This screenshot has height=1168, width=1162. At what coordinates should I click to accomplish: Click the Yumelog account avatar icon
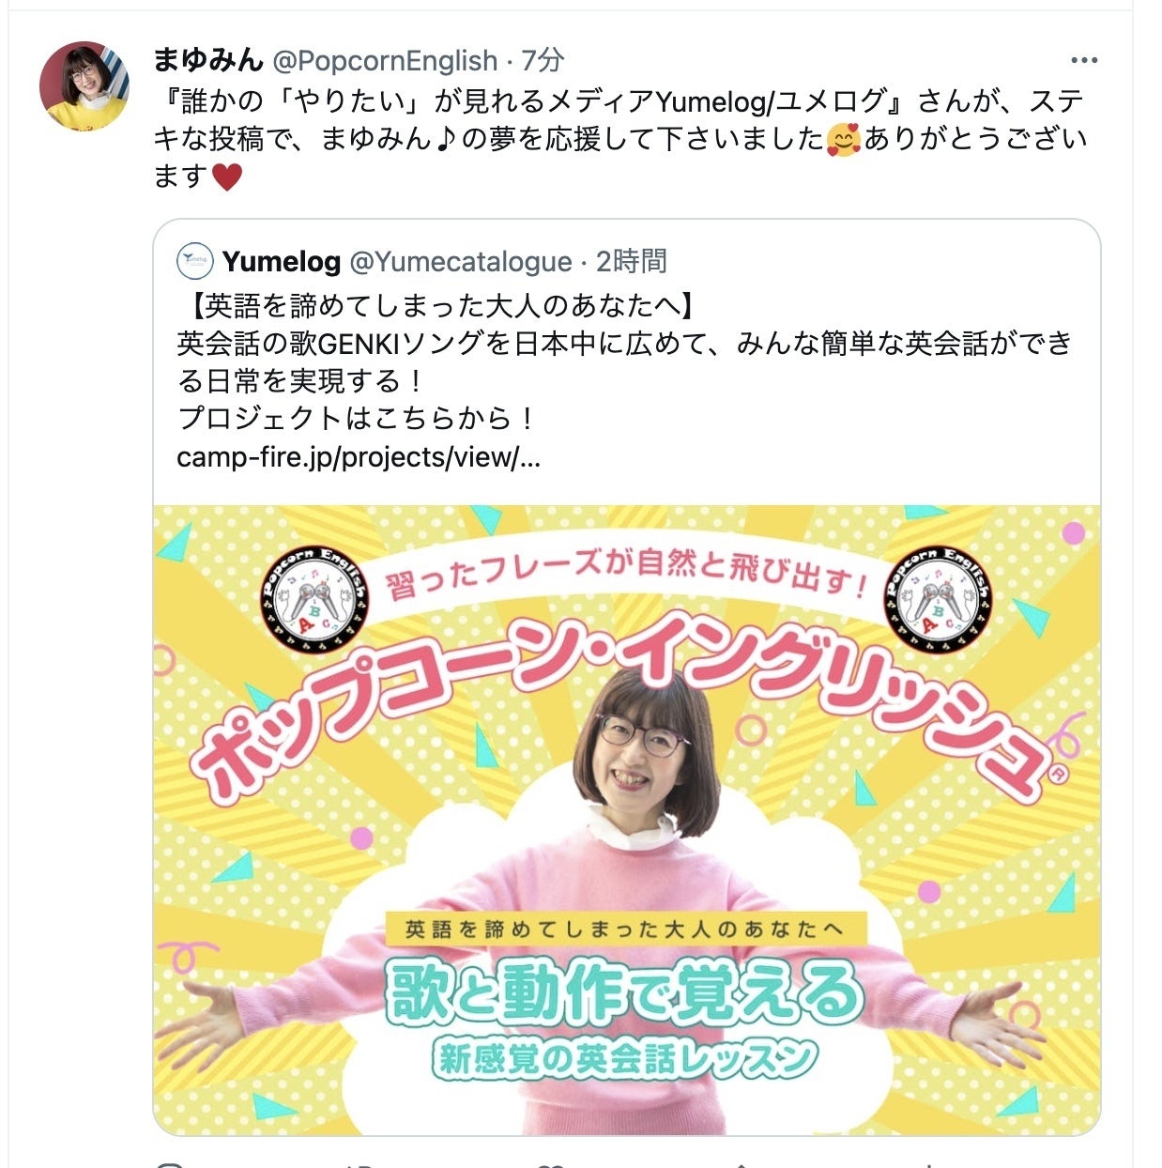pos(195,261)
